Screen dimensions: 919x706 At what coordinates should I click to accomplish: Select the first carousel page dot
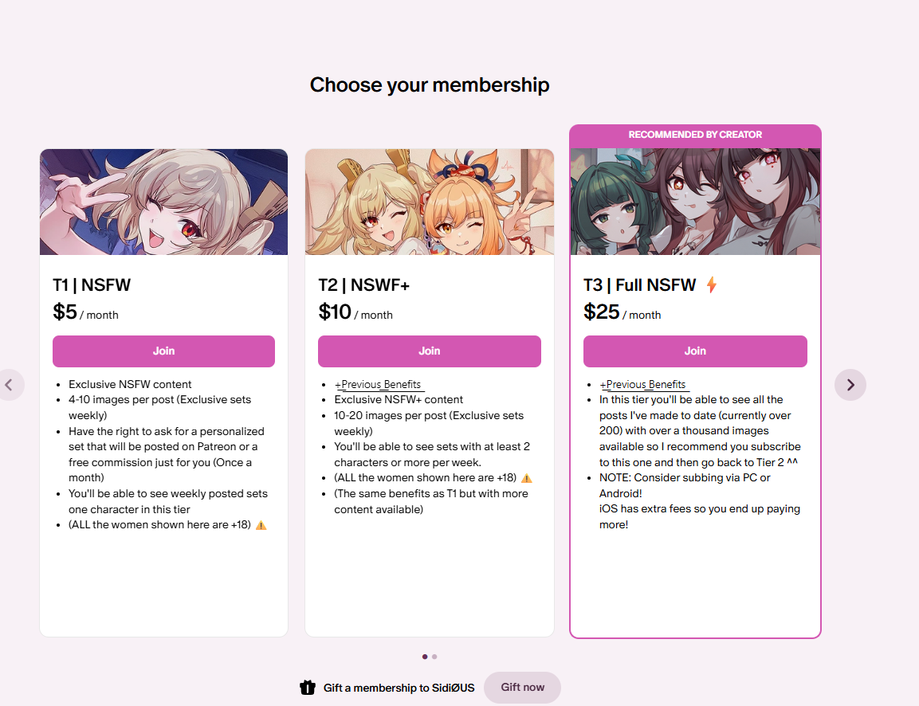(425, 657)
